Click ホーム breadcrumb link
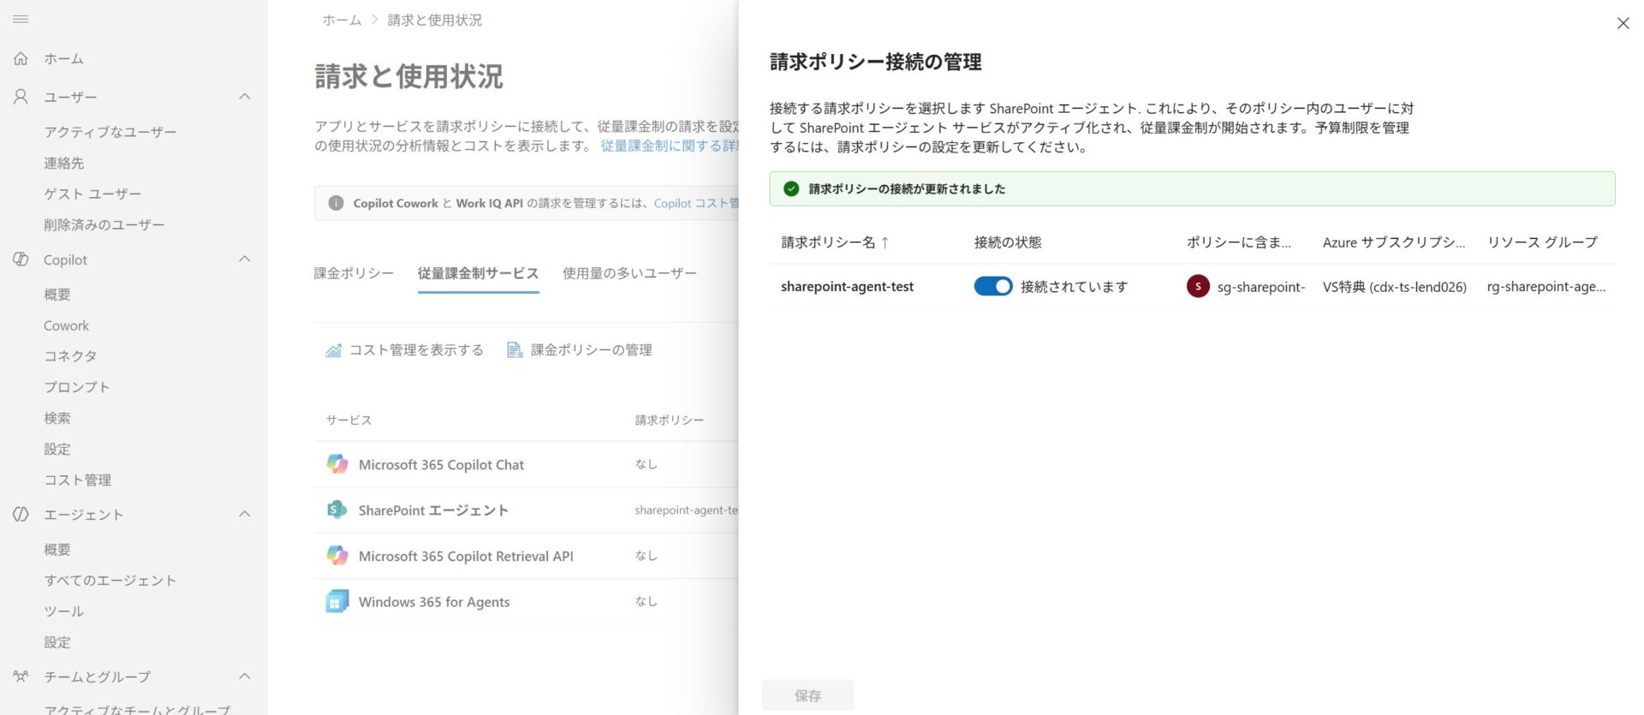 pos(342,20)
